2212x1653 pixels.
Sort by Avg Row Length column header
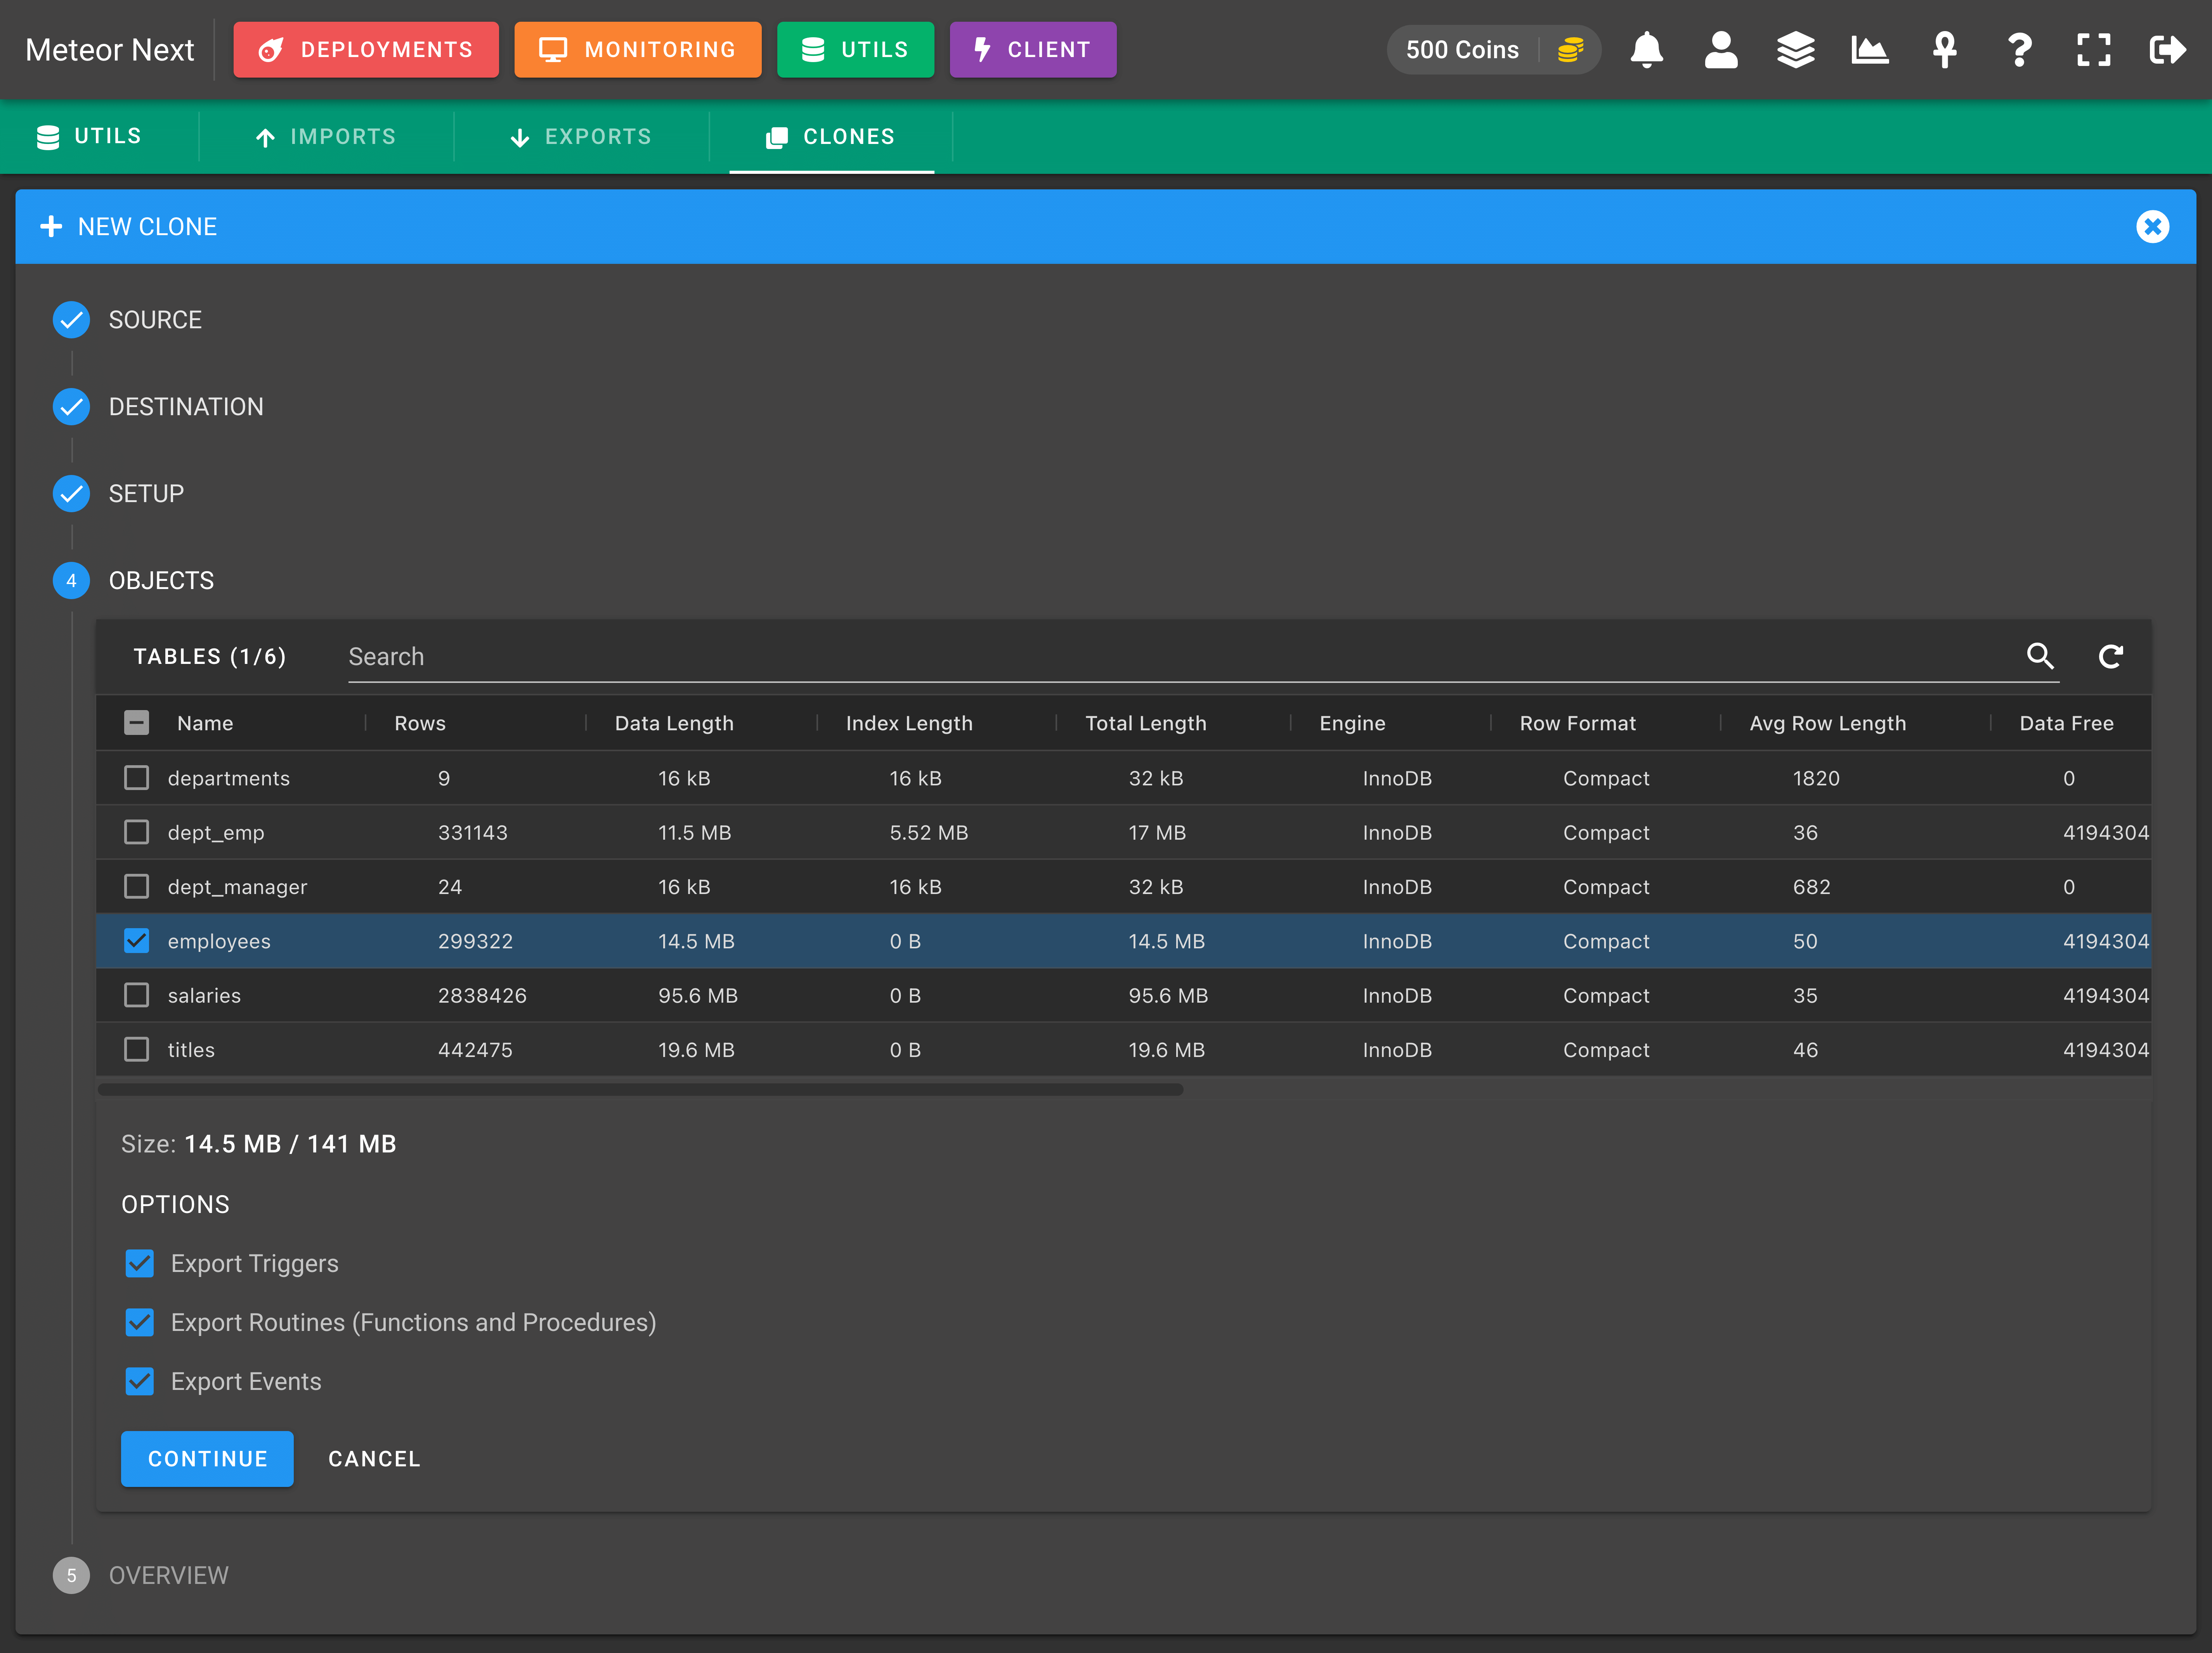(x=1827, y=723)
